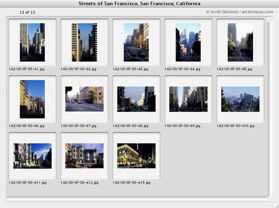Click the vertical scrollbar track
The height and width of the screenshot is (208, 279).
270,109
